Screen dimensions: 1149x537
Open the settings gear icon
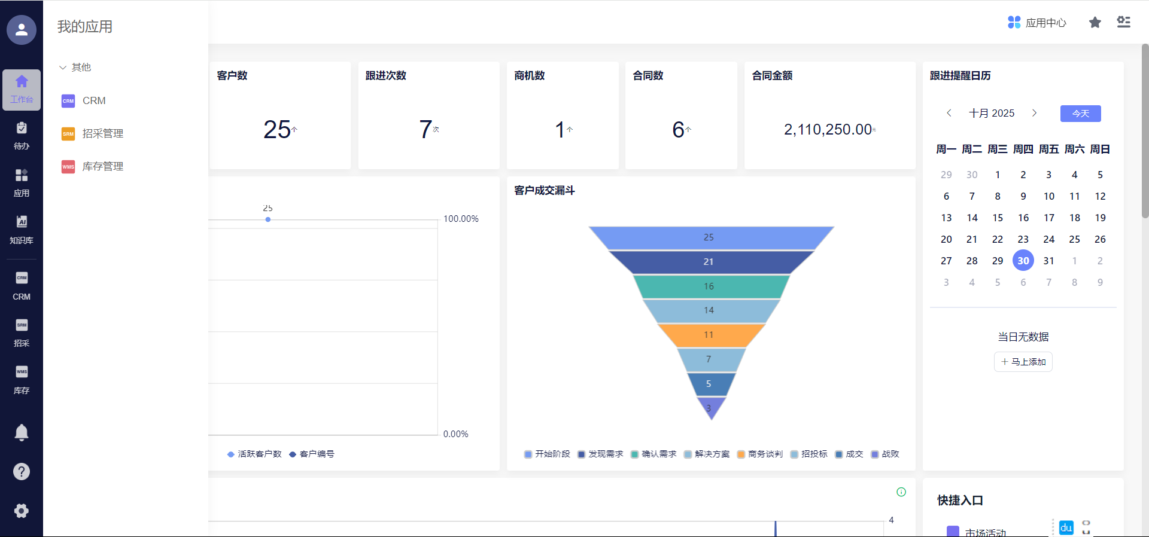point(22,511)
